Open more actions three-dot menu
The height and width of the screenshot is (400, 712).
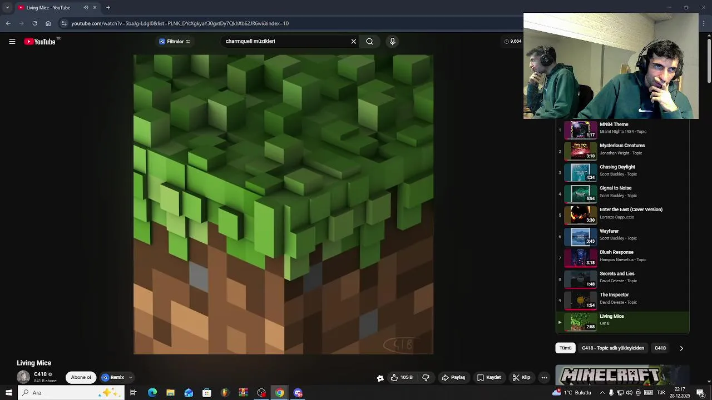(x=544, y=377)
